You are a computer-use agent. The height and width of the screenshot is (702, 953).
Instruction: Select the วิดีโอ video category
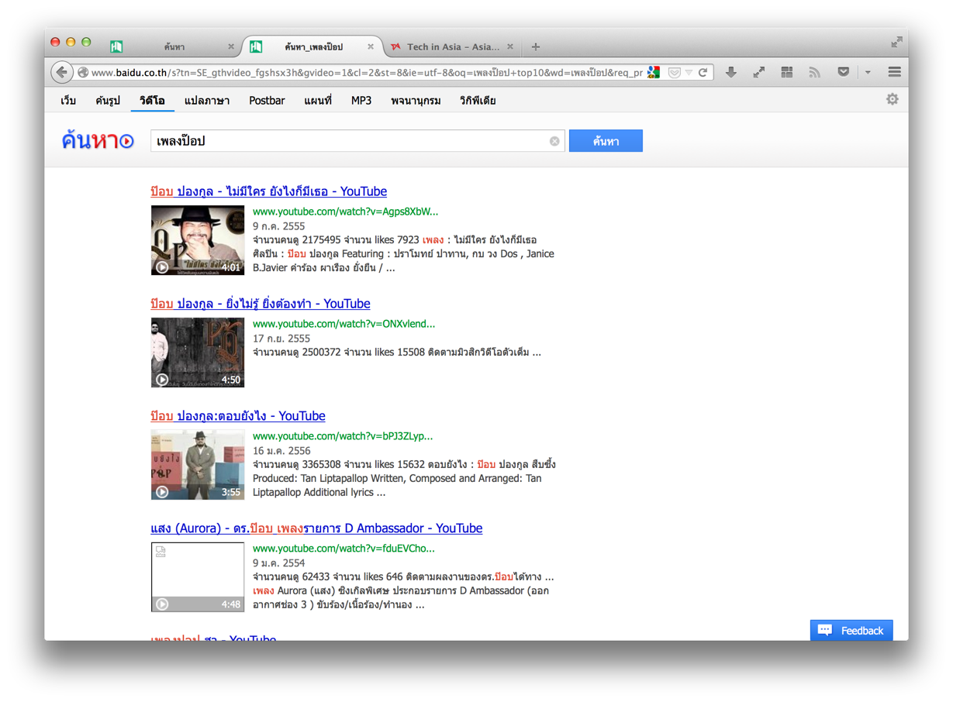tap(152, 101)
